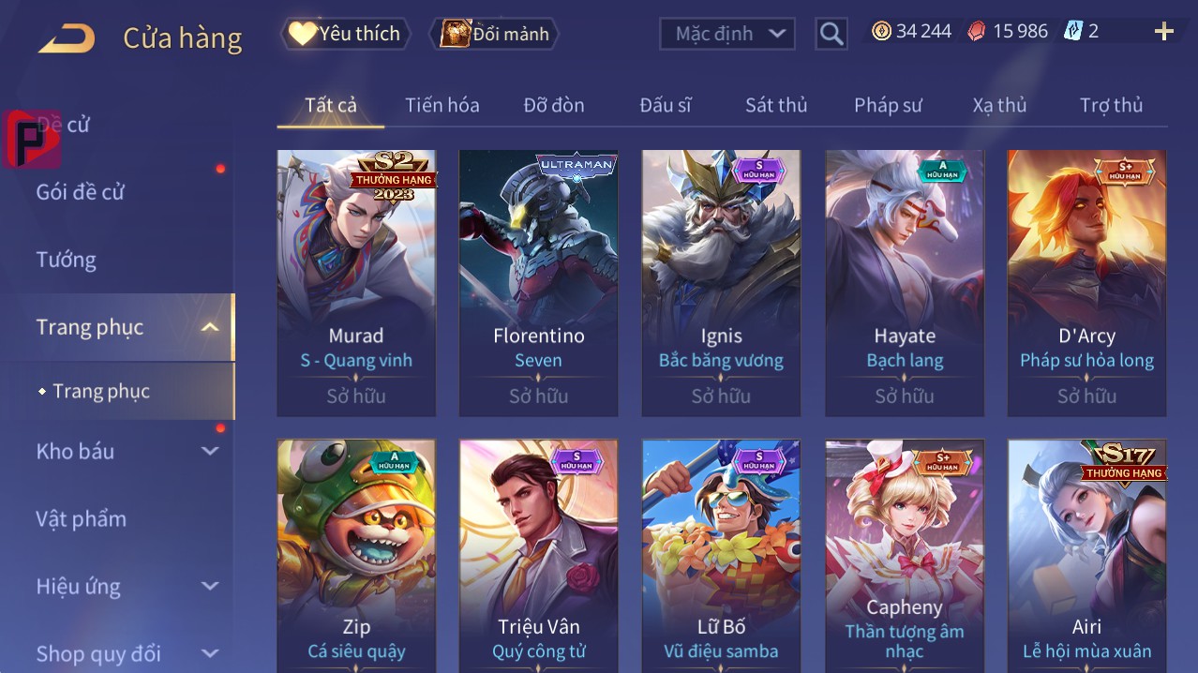
Task: Click the red ruby currency icon
Action: (x=977, y=31)
